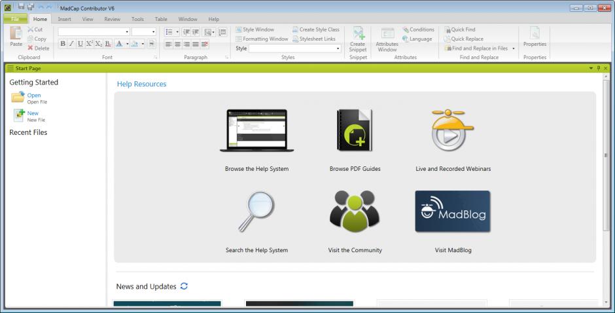The width and height of the screenshot is (615, 313).
Task: Click the Save icon in title bar
Action: (21, 7)
